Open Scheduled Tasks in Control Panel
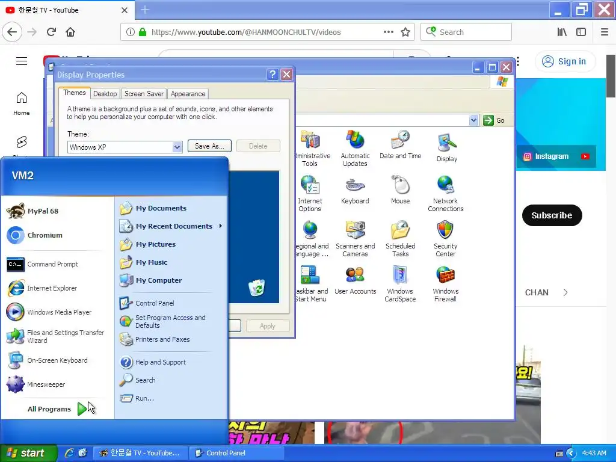This screenshot has height=462, width=616. pyautogui.click(x=400, y=239)
